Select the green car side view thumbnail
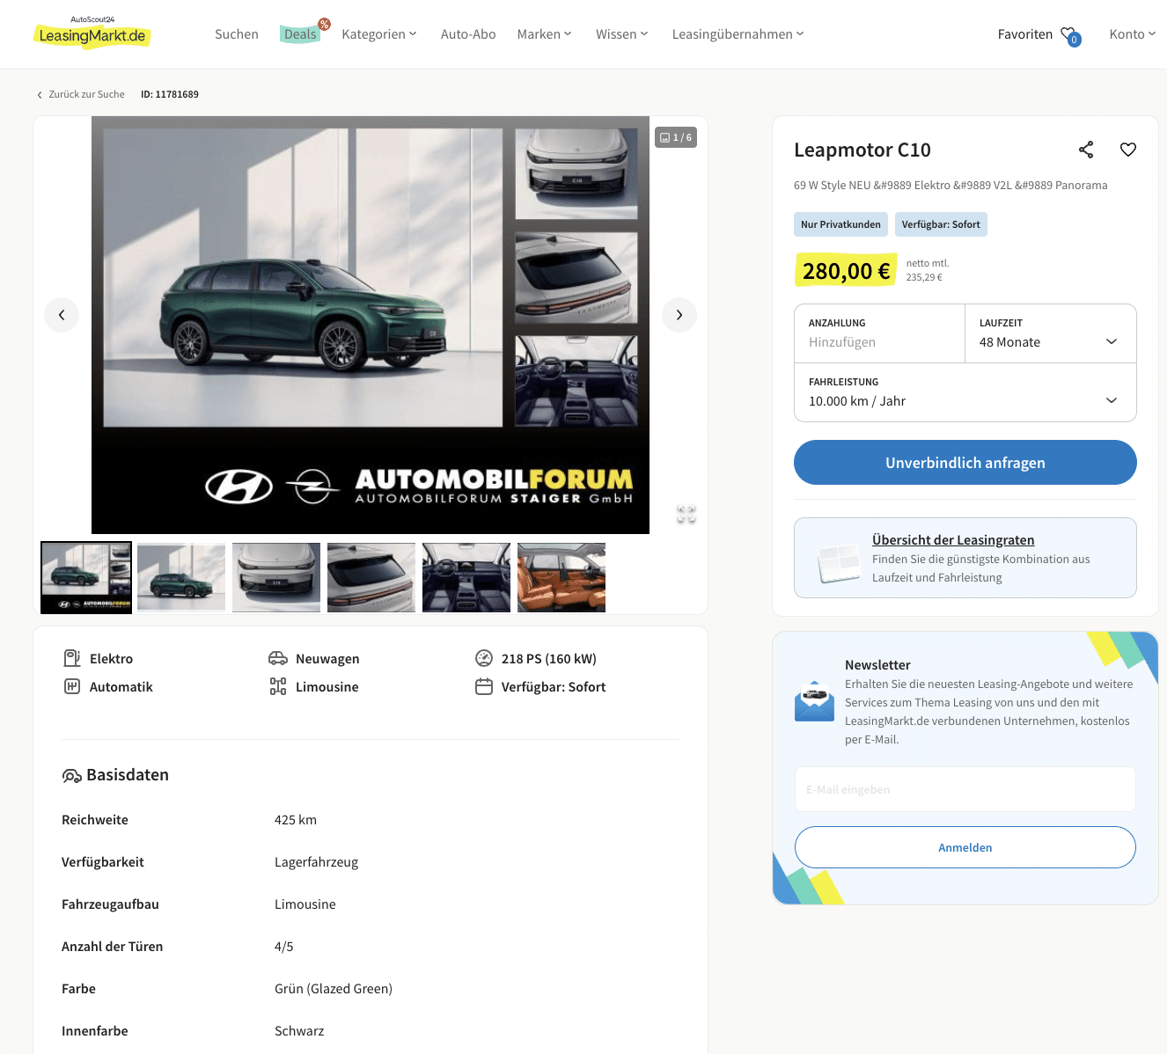Image resolution: width=1167 pixels, height=1054 pixels. 181,577
